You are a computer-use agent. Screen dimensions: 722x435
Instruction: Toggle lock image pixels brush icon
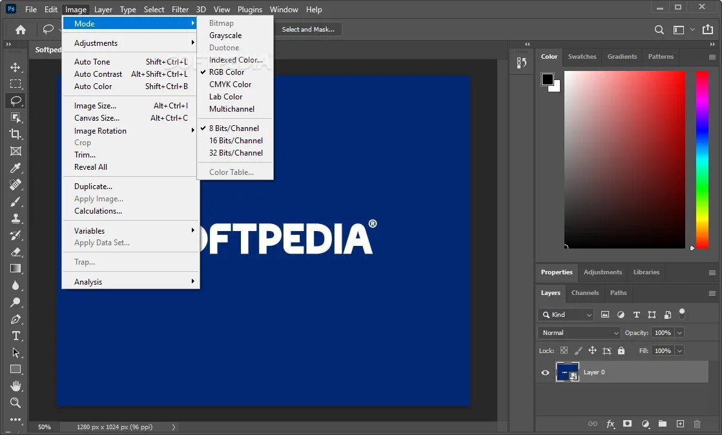[x=579, y=350]
